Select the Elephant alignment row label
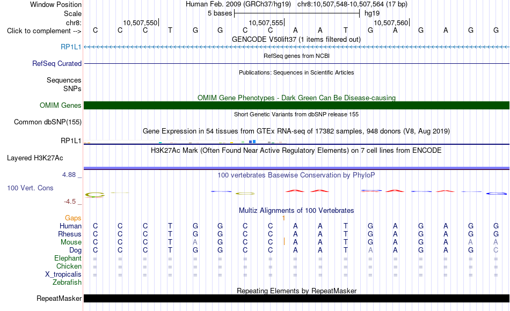This screenshot has width=510, height=311. click(x=68, y=258)
